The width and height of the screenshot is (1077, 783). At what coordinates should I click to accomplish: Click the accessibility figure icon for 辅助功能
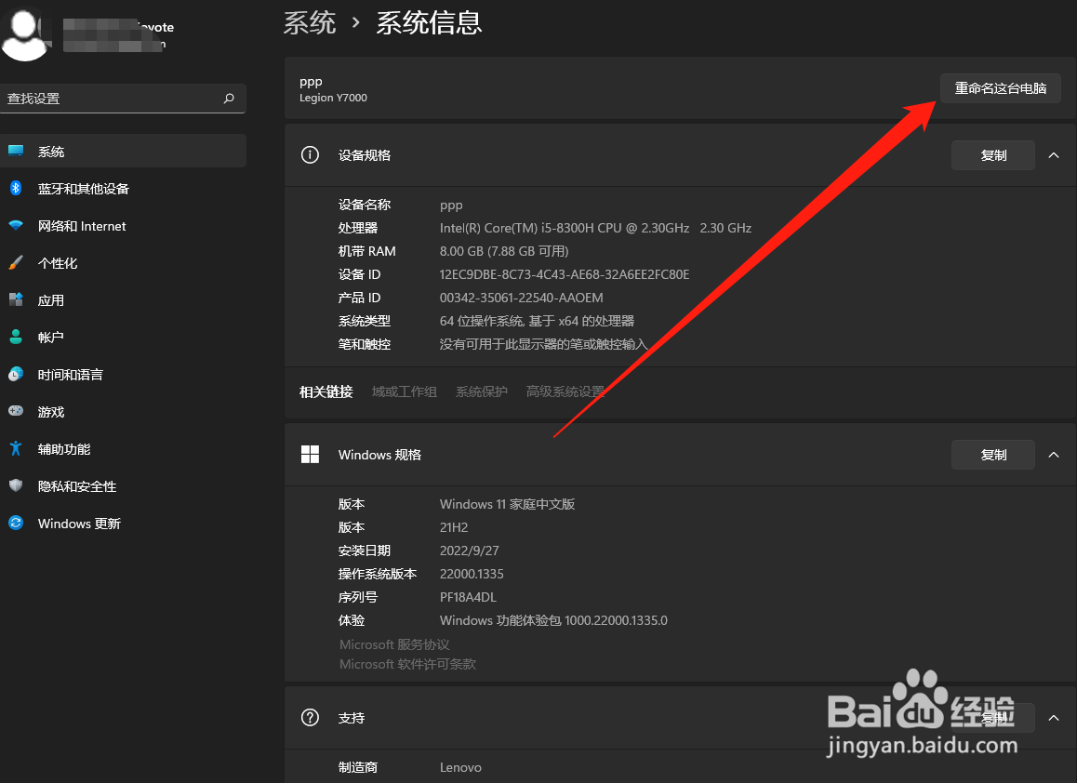[x=16, y=448]
